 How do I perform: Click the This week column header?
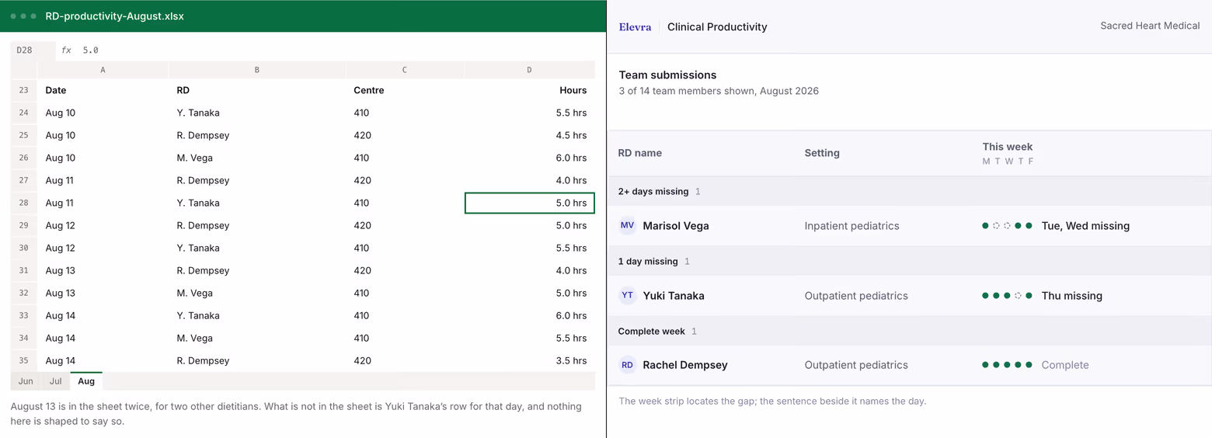tap(1008, 147)
